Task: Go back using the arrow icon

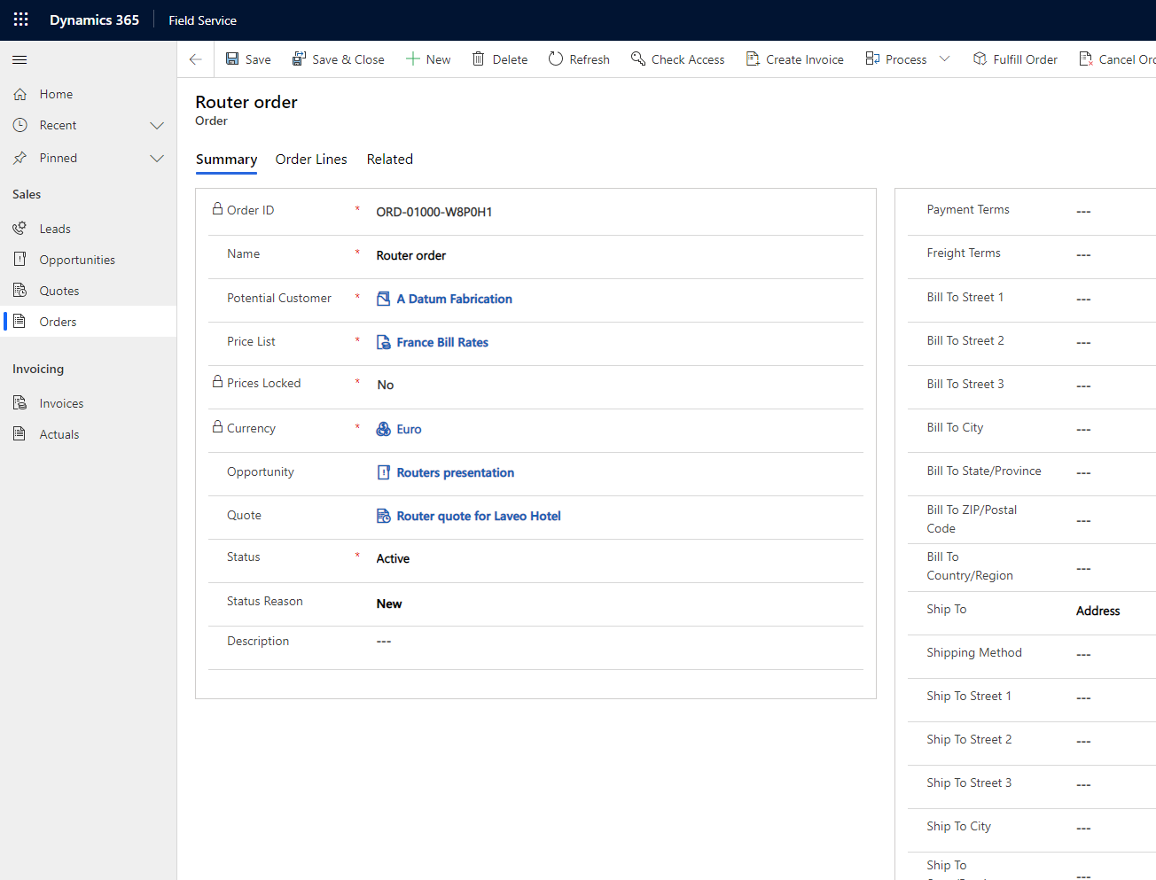Action: (x=195, y=59)
